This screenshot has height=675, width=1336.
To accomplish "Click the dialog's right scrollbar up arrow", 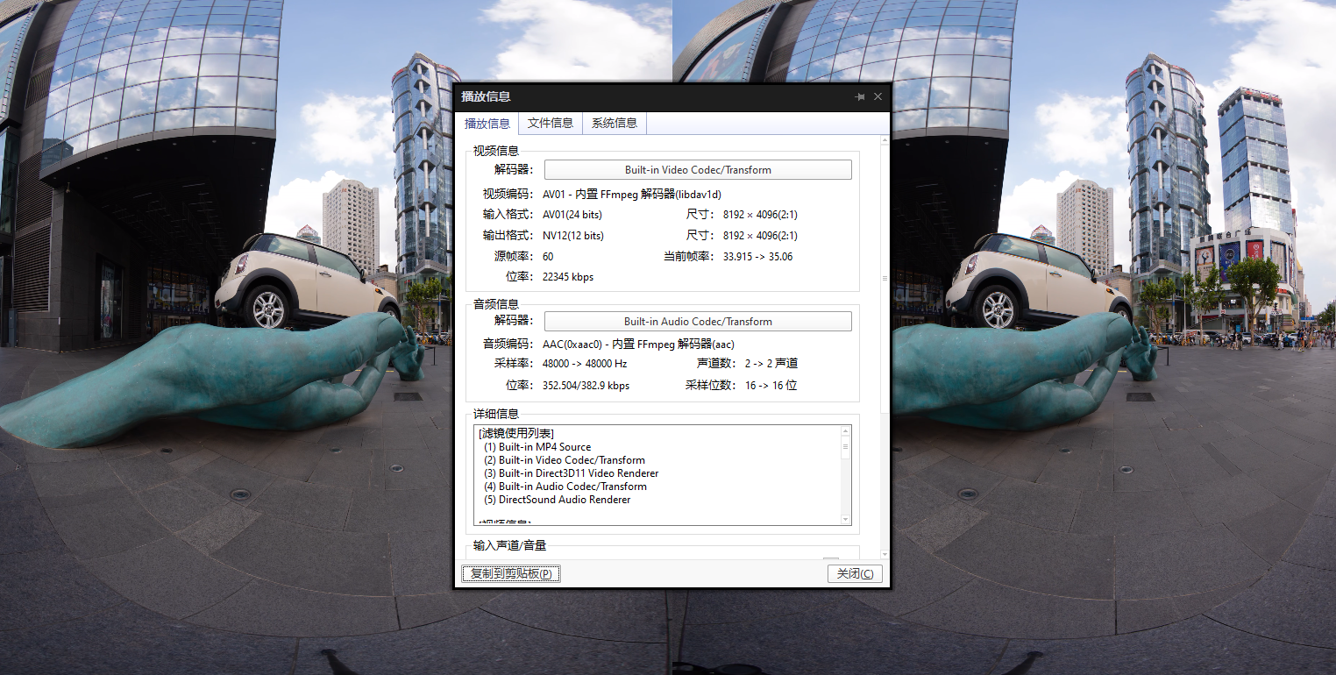I will pyautogui.click(x=885, y=140).
